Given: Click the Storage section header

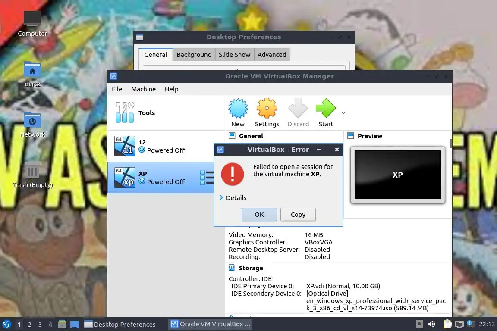Looking at the screenshot, I should pos(251,268).
